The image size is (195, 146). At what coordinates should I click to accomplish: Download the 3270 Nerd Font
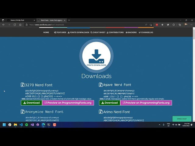31,103
